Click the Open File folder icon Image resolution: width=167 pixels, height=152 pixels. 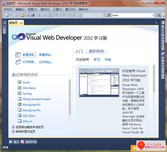tap(22, 15)
